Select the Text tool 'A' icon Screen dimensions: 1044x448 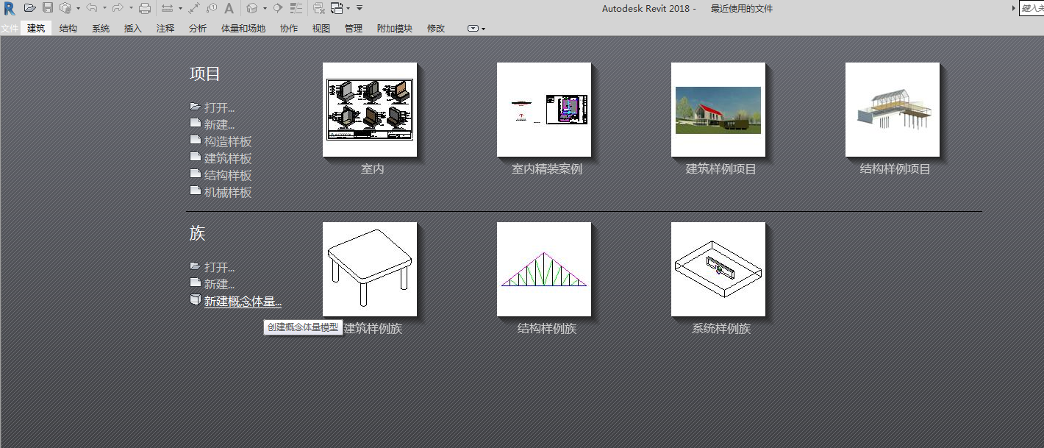229,8
